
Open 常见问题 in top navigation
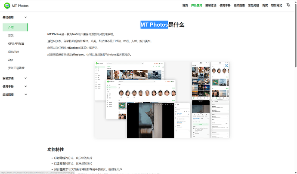[x=254, y=6]
